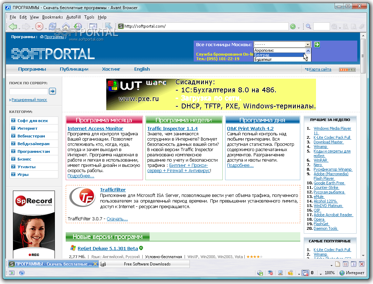Image resolution: width=373 pixels, height=284 pixels.
Task: Click the globe with green disk status icon
Action: pos(260,273)
